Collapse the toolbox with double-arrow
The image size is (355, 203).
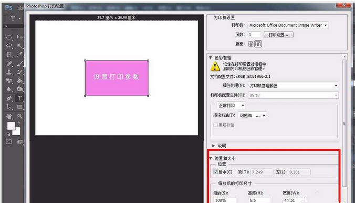tap(6, 26)
